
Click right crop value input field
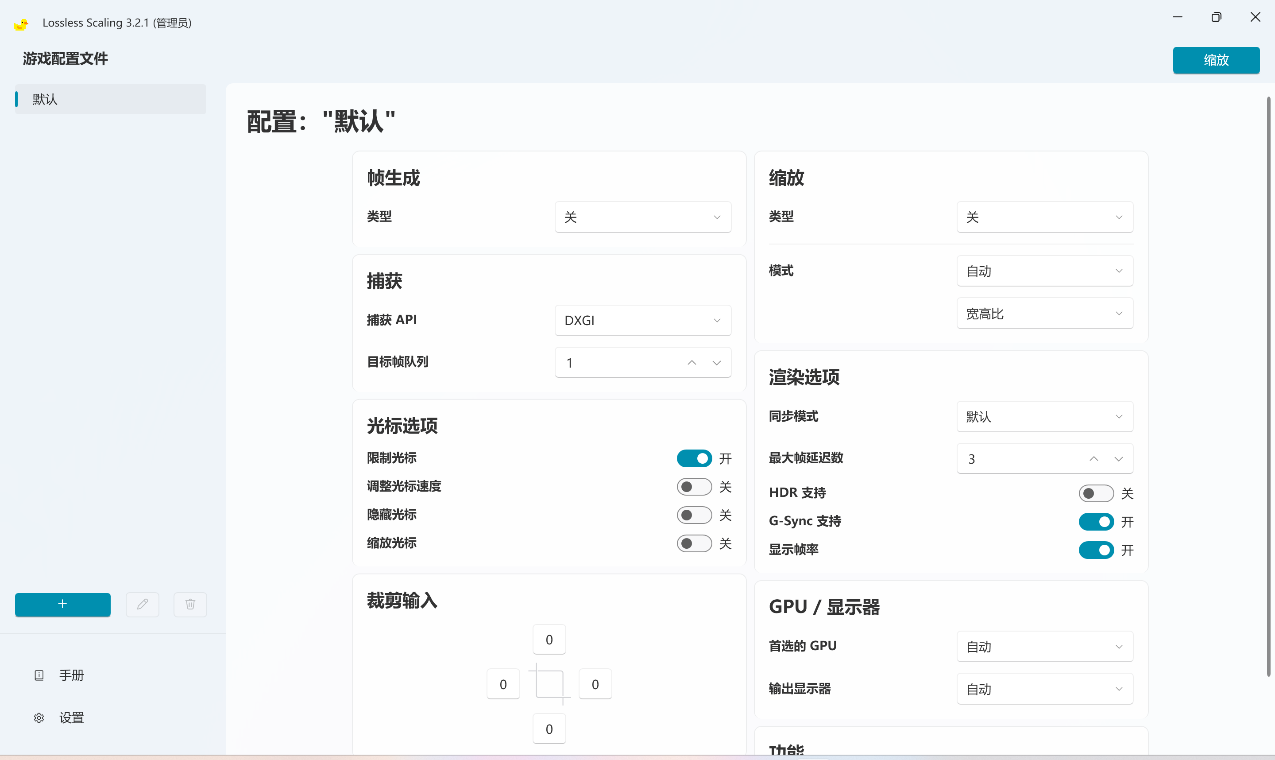pos(595,684)
